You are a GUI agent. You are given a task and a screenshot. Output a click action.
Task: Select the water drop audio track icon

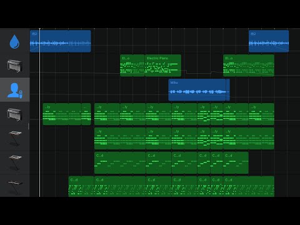14,42
